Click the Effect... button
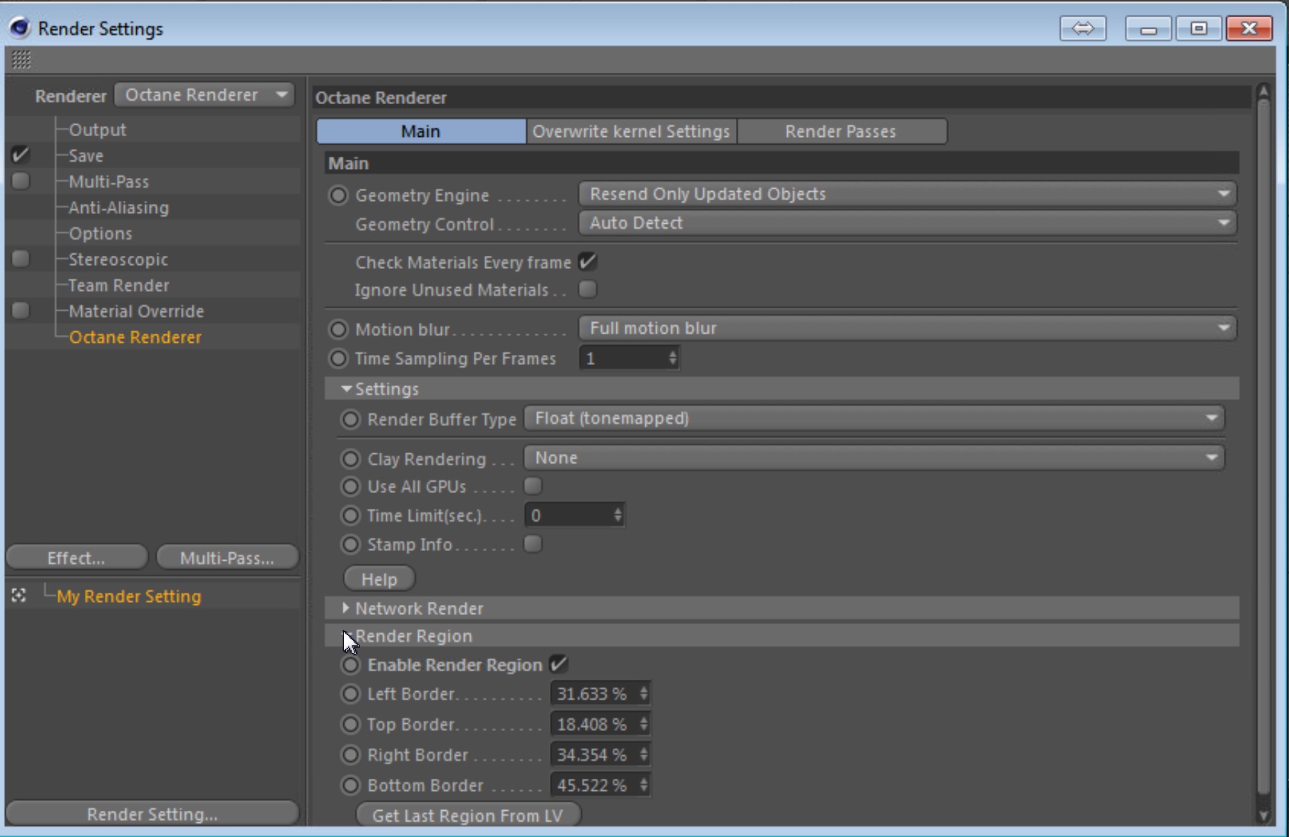This screenshot has height=837, width=1289. tap(76, 558)
